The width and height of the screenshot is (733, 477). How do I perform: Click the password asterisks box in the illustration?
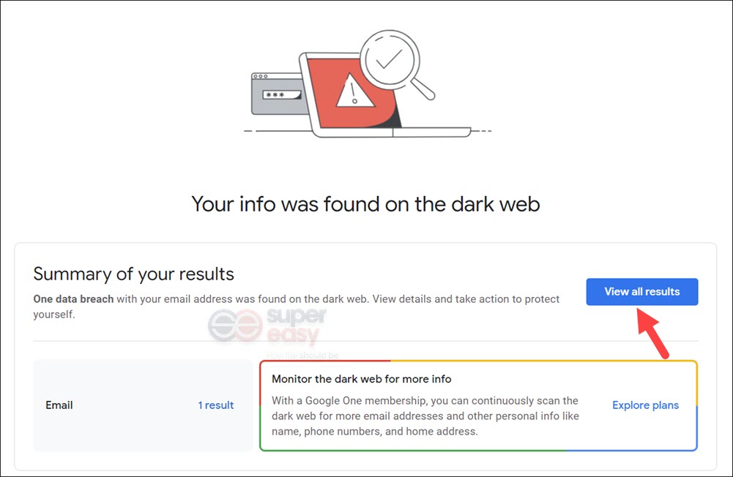pyautogui.click(x=281, y=95)
